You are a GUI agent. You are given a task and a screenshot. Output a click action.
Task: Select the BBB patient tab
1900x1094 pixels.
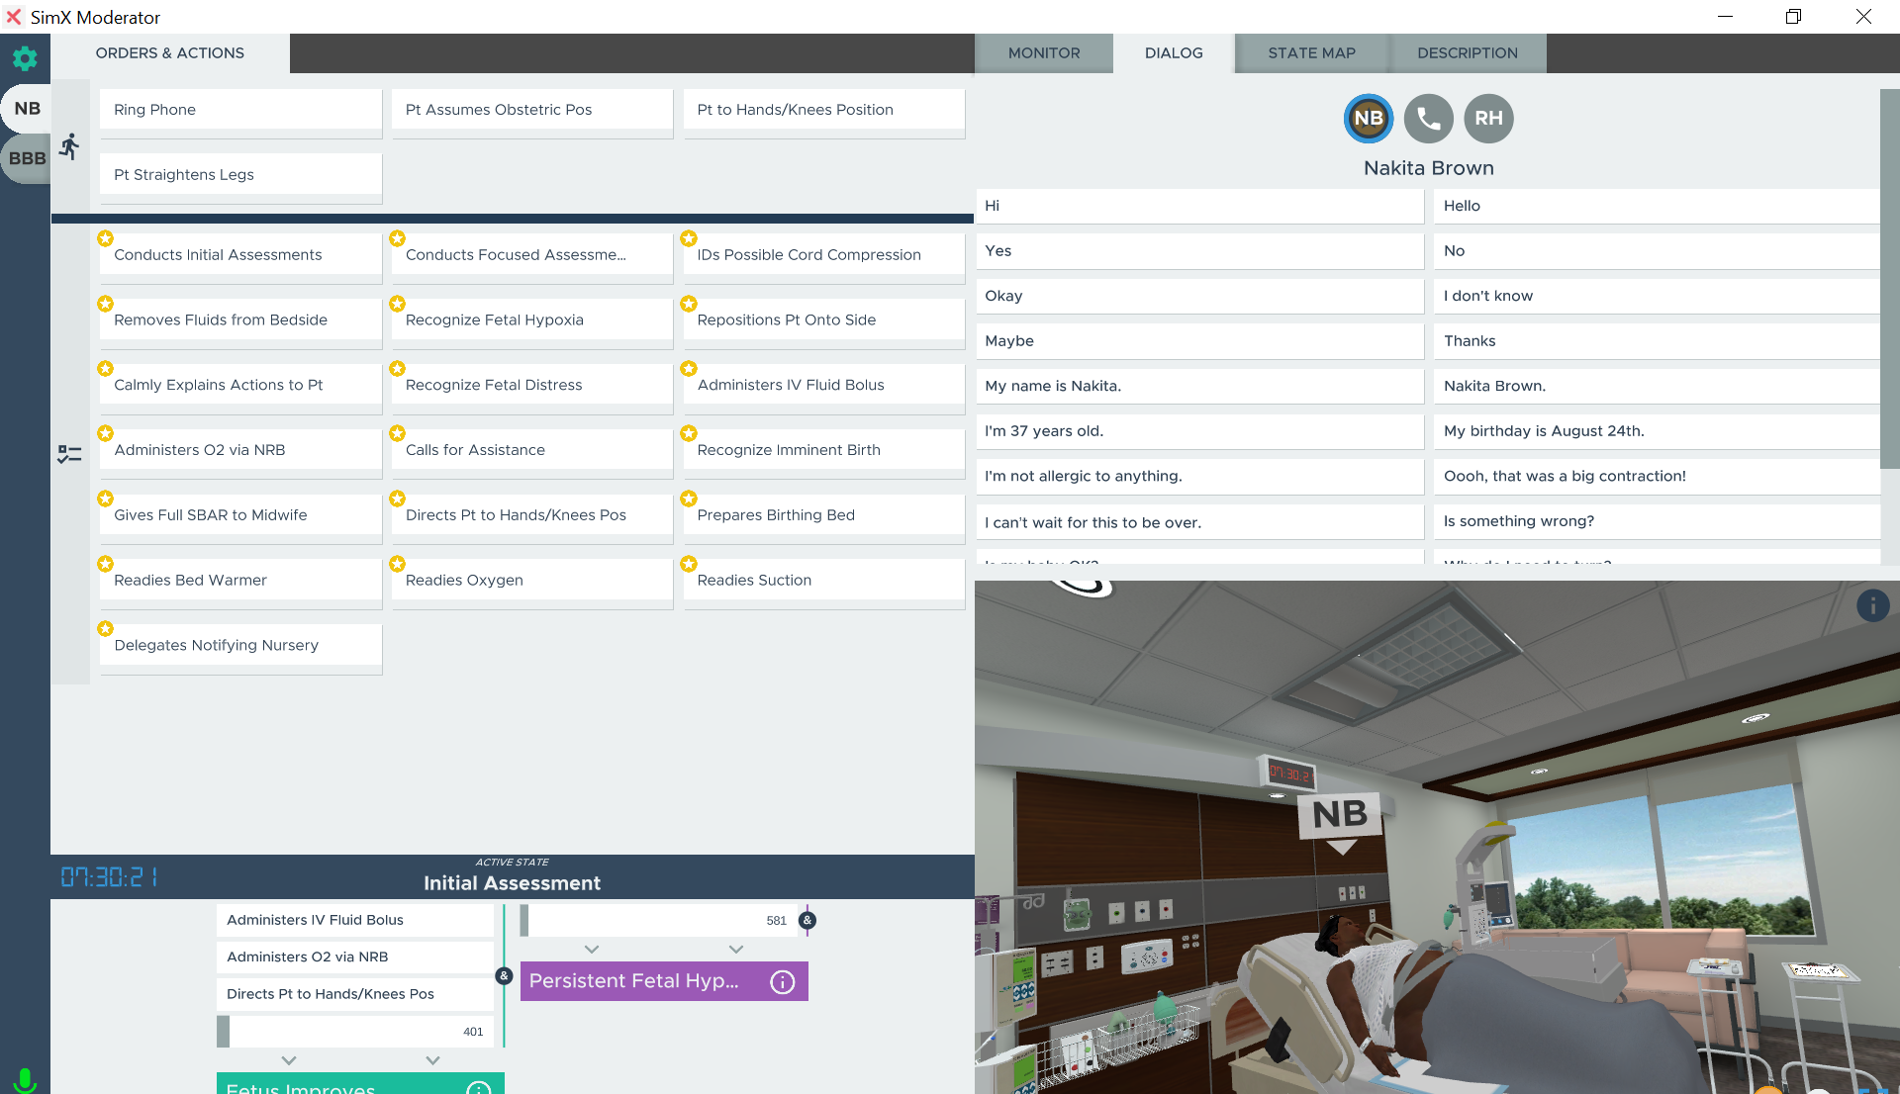27,158
